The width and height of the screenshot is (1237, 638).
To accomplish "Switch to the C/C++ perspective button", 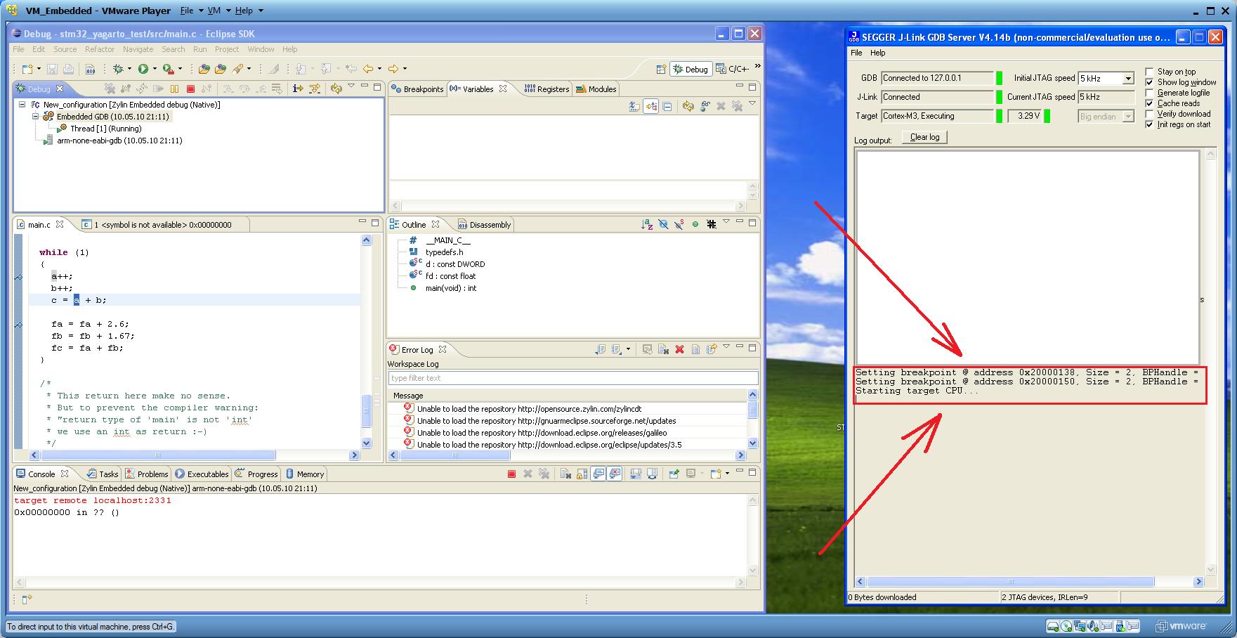I will 732,69.
